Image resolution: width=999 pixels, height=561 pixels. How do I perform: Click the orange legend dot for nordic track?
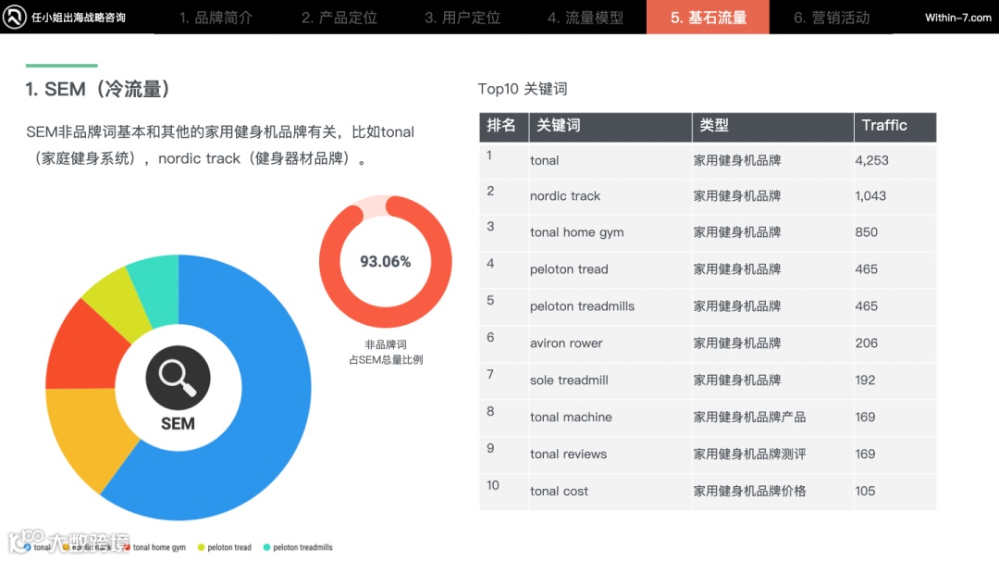coord(66,546)
